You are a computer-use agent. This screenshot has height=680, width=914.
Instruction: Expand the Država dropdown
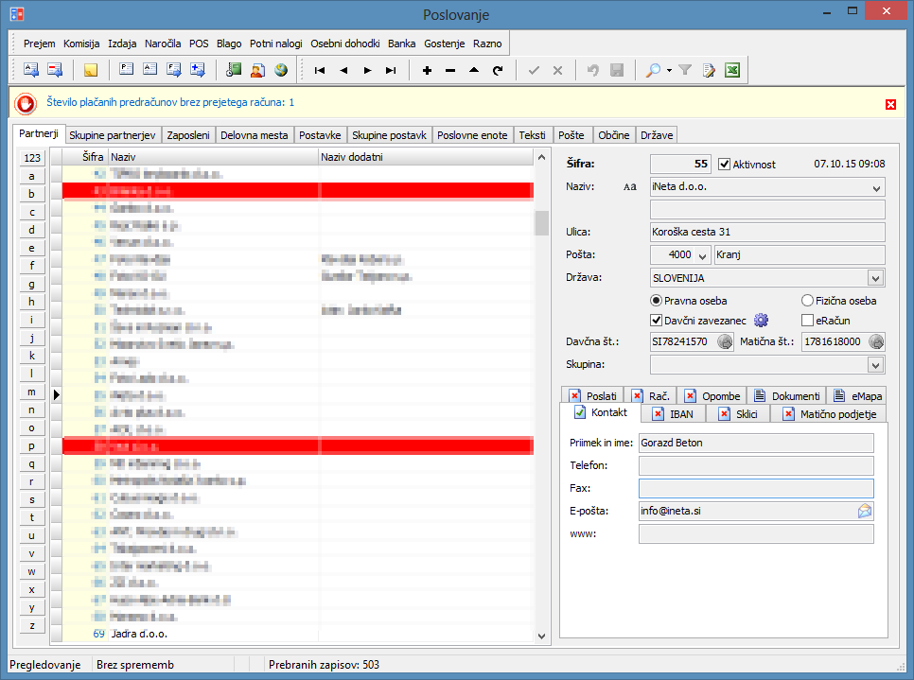coord(875,279)
